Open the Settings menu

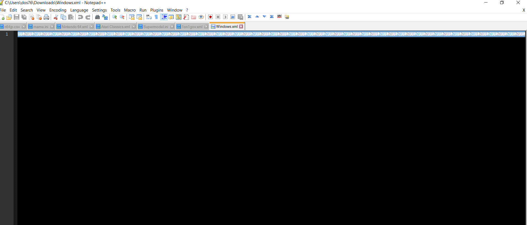[x=99, y=10]
